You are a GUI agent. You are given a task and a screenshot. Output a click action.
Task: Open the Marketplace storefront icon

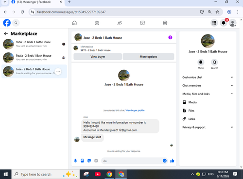(x=142, y=23)
